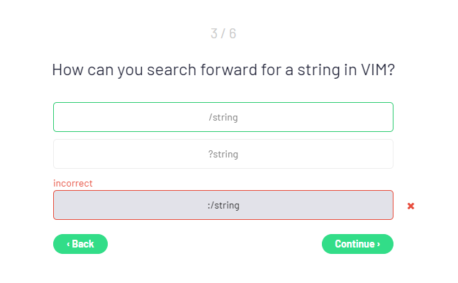458x283 pixels.
Task: Click the '/string' text in top option
Action: (223, 117)
